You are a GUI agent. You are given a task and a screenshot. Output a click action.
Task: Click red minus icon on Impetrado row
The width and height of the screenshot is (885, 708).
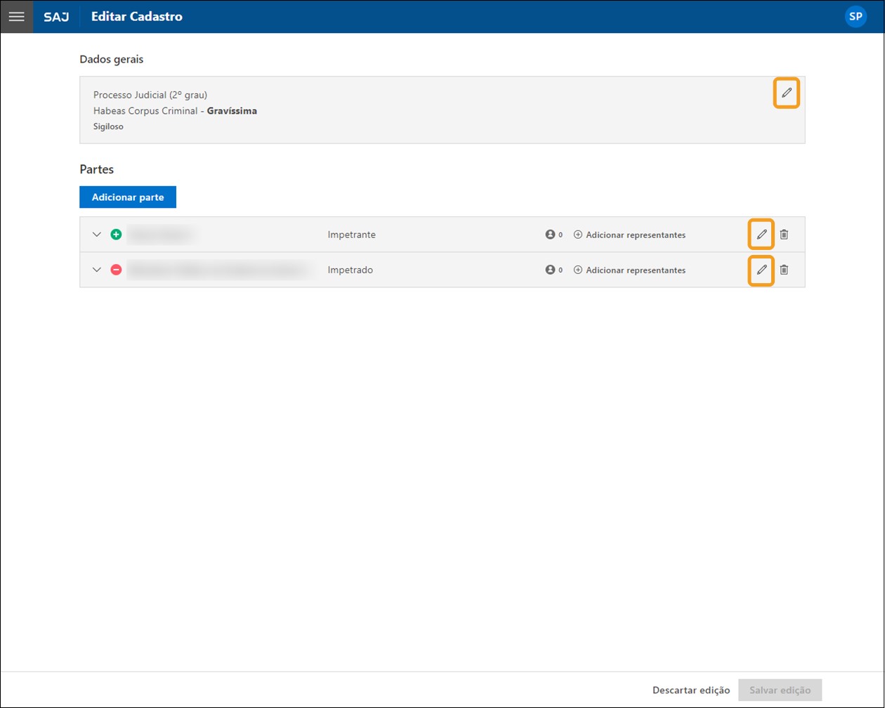click(x=116, y=270)
